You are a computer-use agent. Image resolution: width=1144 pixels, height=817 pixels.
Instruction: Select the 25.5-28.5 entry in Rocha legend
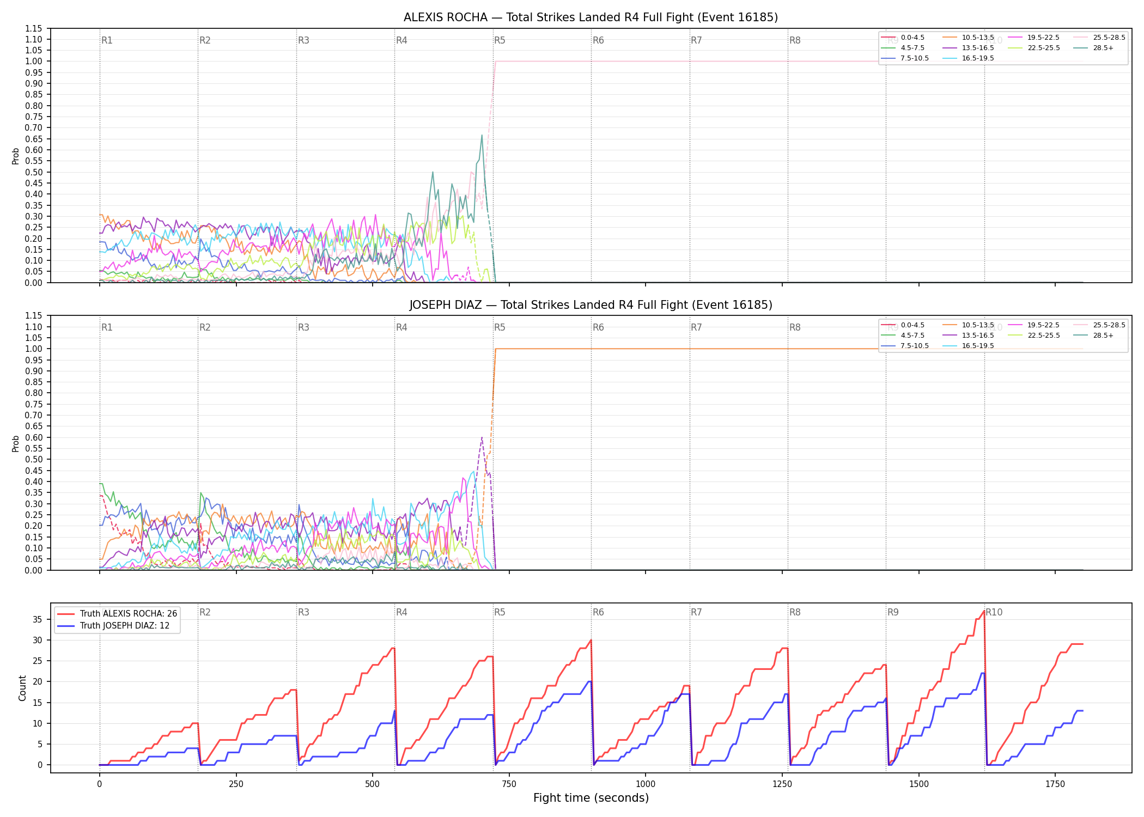pyautogui.click(x=1099, y=38)
